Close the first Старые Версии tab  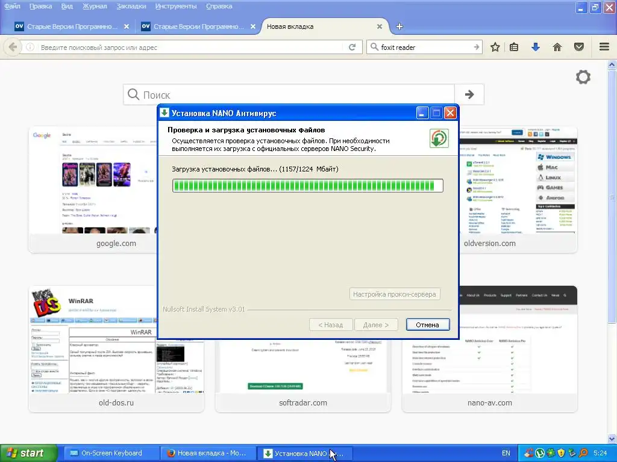click(x=127, y=26)
